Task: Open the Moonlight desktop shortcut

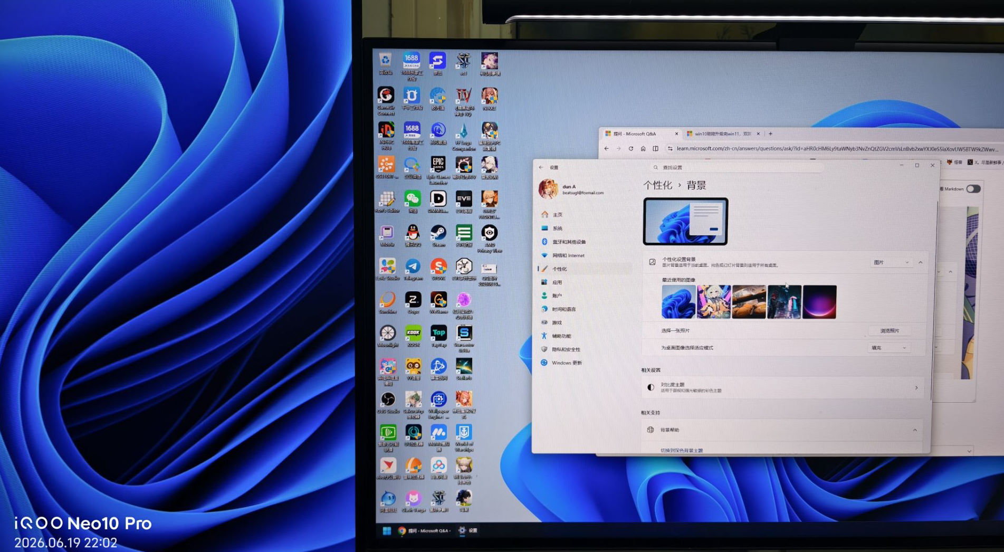Action: click(x=388, y=336)
